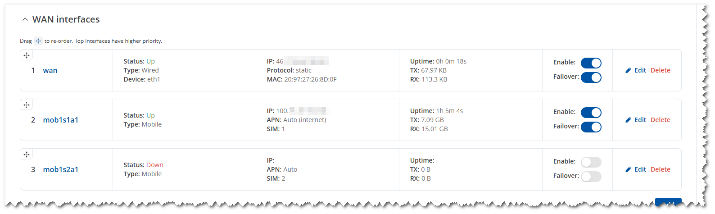Viewport: 715px width, 214px height.
Task: Delete the wan interface
Action: click(661, 70)
